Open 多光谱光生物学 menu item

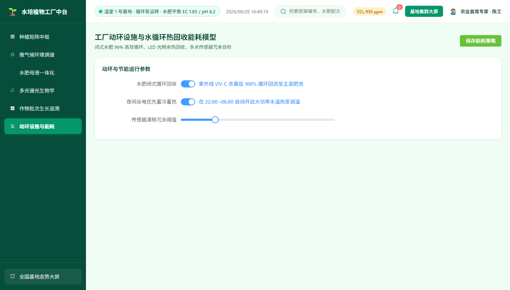[43, 90]
